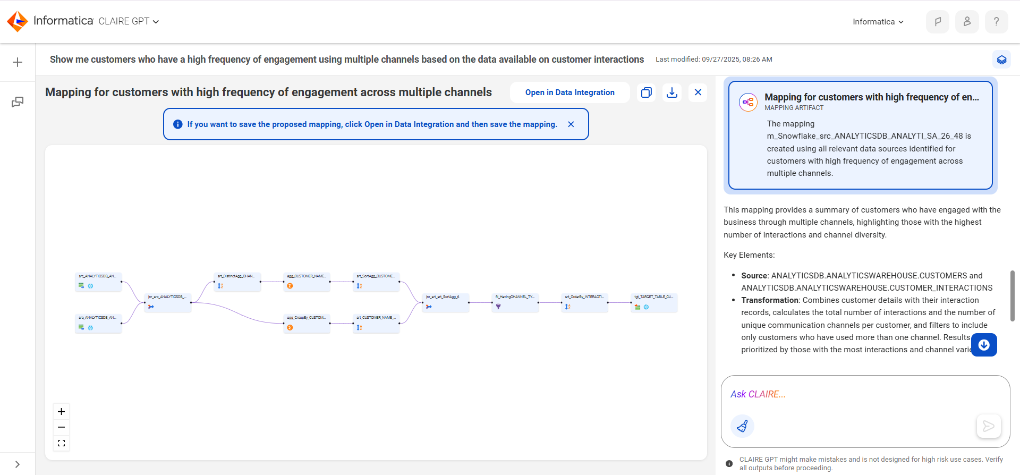Screen dimensions: 1020x475
Task: Select the fil_HavingCHANNEL_TY filter node
Action: tap(515, 302)
